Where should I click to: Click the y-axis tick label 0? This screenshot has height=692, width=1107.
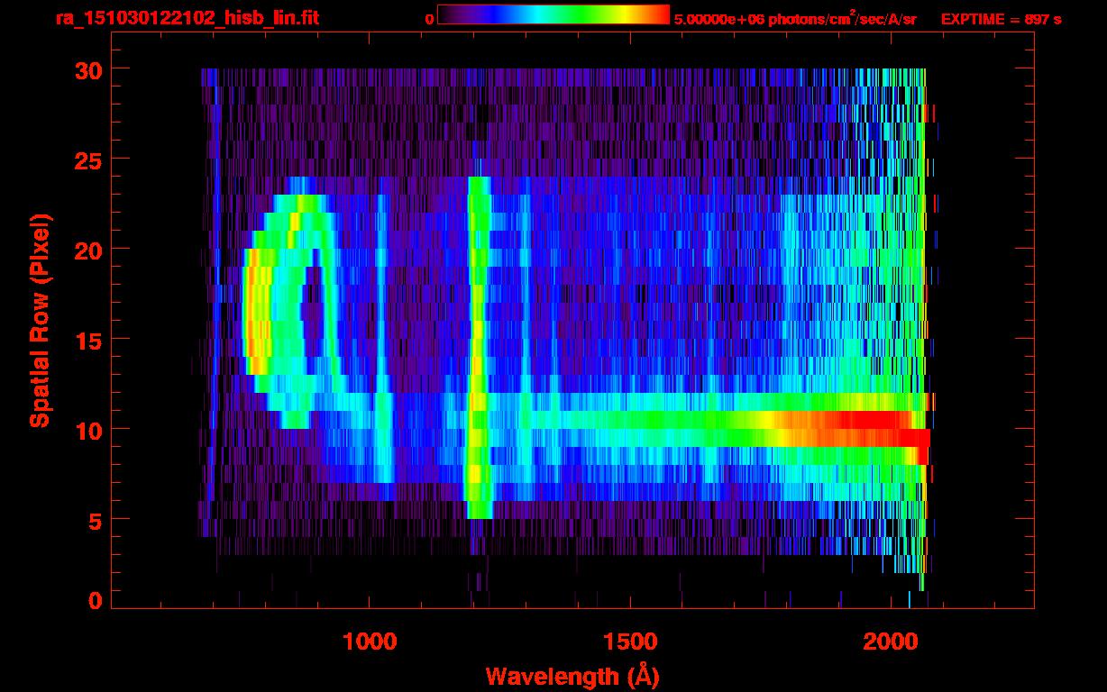click(95, 600)
